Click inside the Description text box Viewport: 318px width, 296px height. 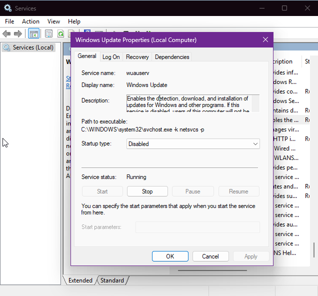pos(189,103)
